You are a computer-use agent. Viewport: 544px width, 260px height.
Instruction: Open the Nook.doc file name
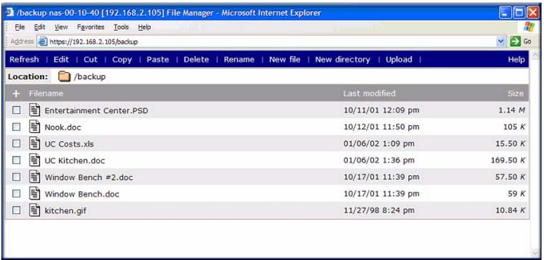click(x=63, y=127)
